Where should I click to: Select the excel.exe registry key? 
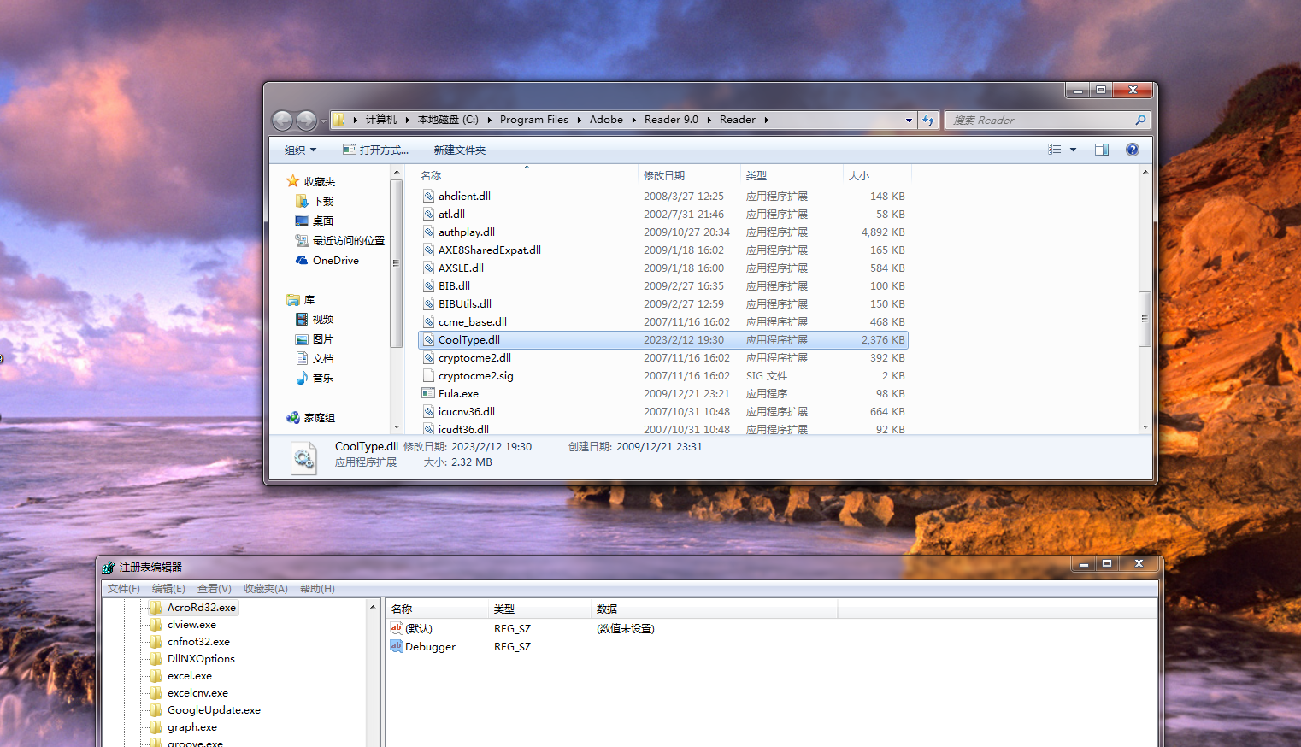click(190, 676)
